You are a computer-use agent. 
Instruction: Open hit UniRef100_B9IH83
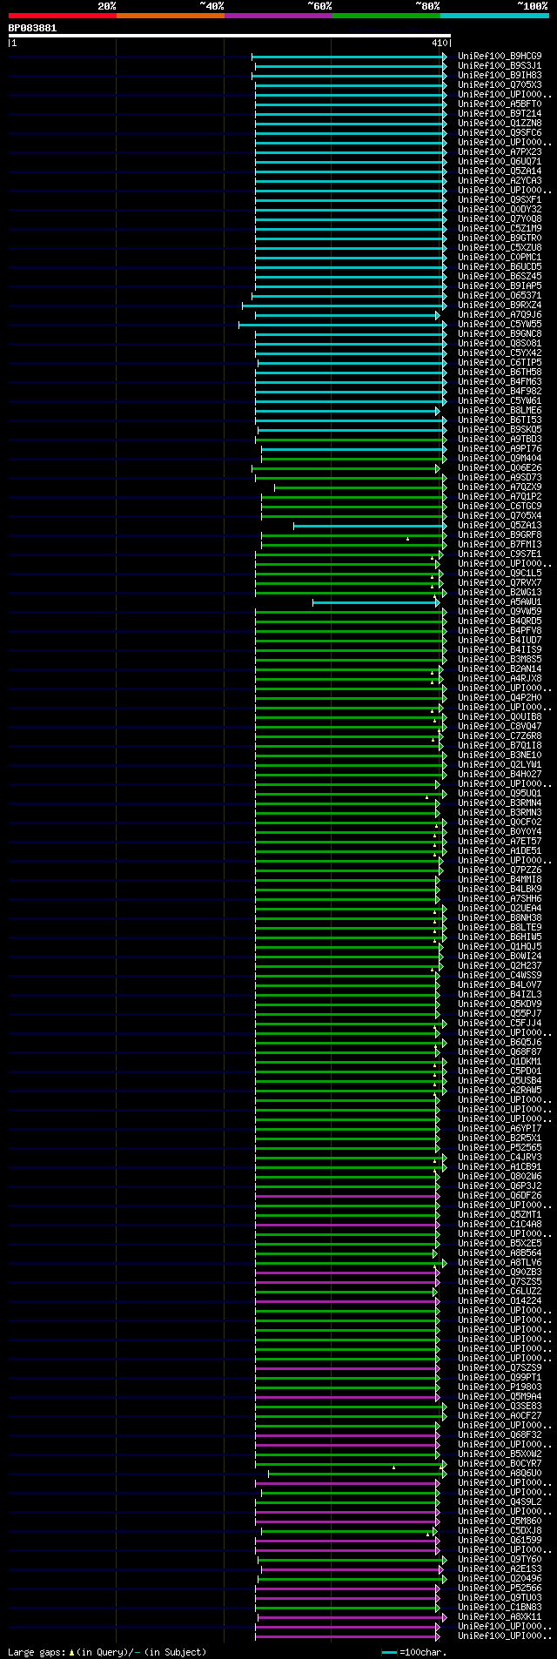click(x=500, y=76)
